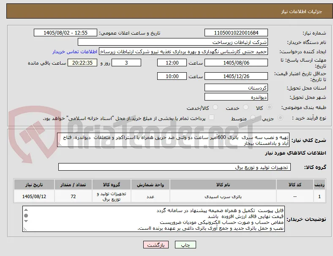Click need date cell 1405/08/12
Screen dimensions: 333x256
pyautogui.click(x=34, y=196)
